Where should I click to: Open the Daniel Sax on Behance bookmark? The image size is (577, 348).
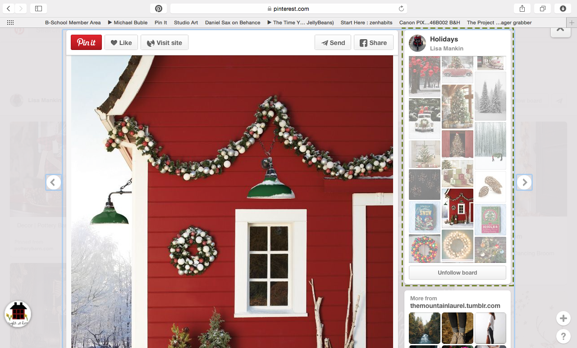click(x=233, y=23)
